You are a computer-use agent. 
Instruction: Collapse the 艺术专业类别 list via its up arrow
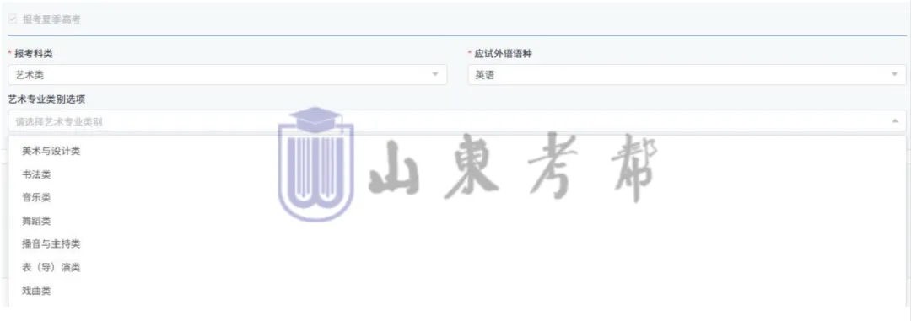tap(895, 120)
